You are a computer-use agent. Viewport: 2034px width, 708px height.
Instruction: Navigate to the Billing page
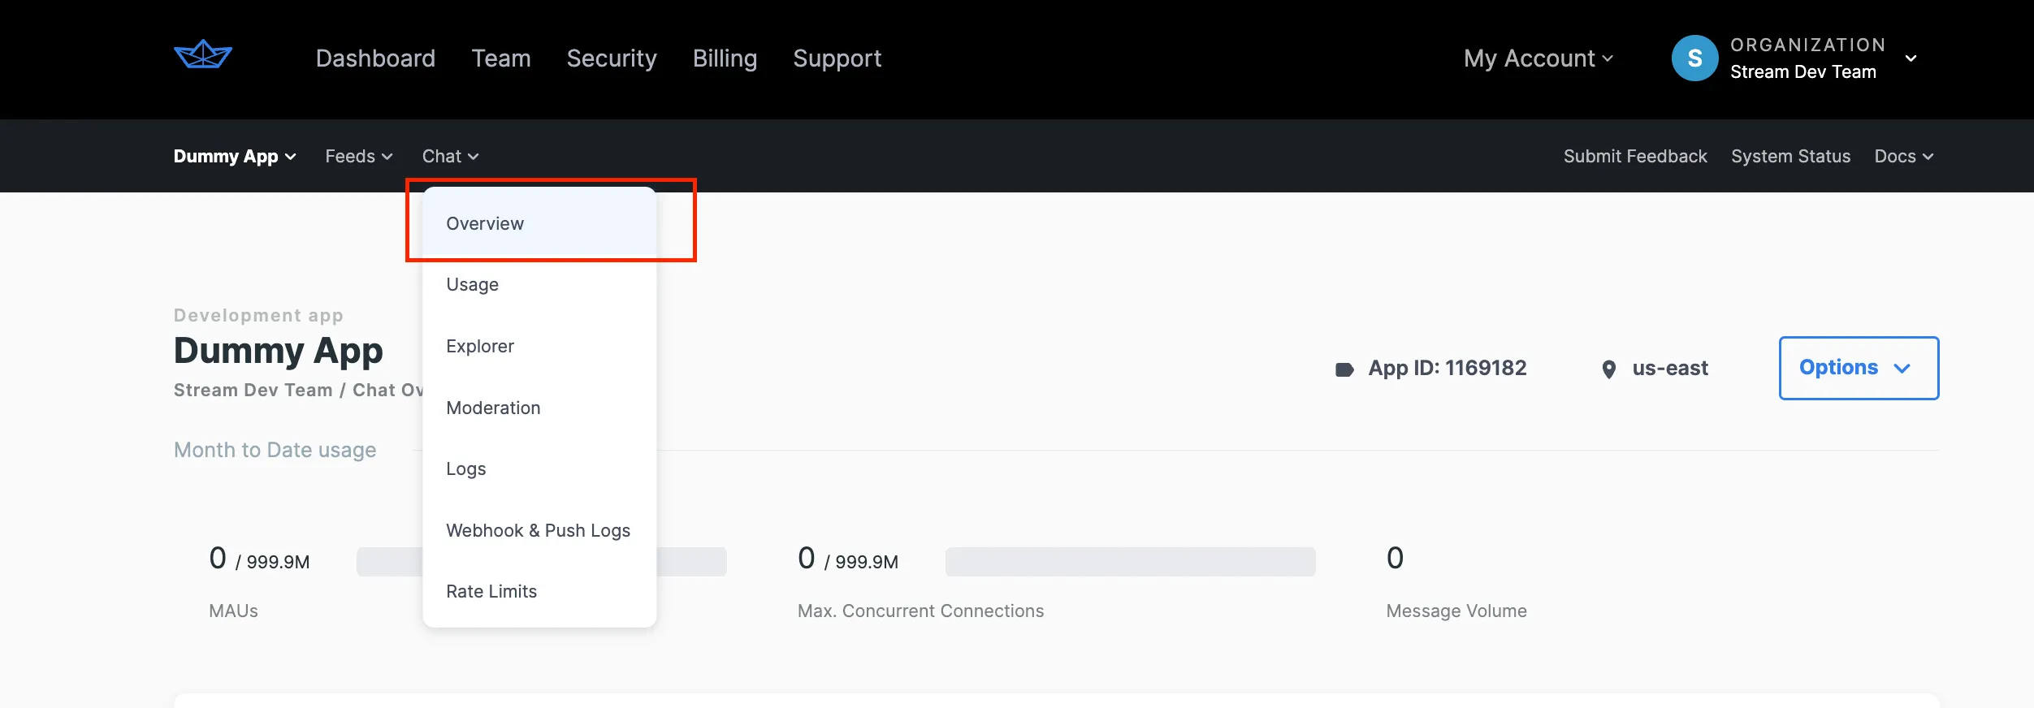click(x=725, y=58)
